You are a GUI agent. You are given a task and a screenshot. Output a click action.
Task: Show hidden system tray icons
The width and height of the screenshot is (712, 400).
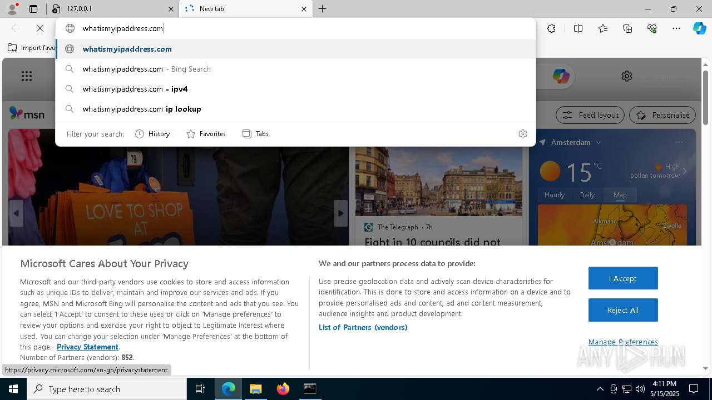click(x=600, y=389)
